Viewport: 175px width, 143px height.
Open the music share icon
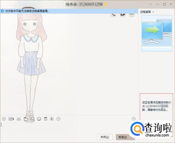[x=52, y=119]
